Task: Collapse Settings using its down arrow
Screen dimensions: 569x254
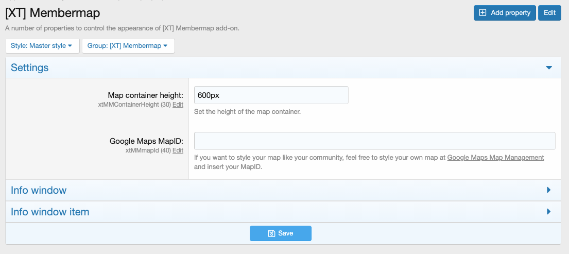Action: pyautogui.click(x=549, y=67)
